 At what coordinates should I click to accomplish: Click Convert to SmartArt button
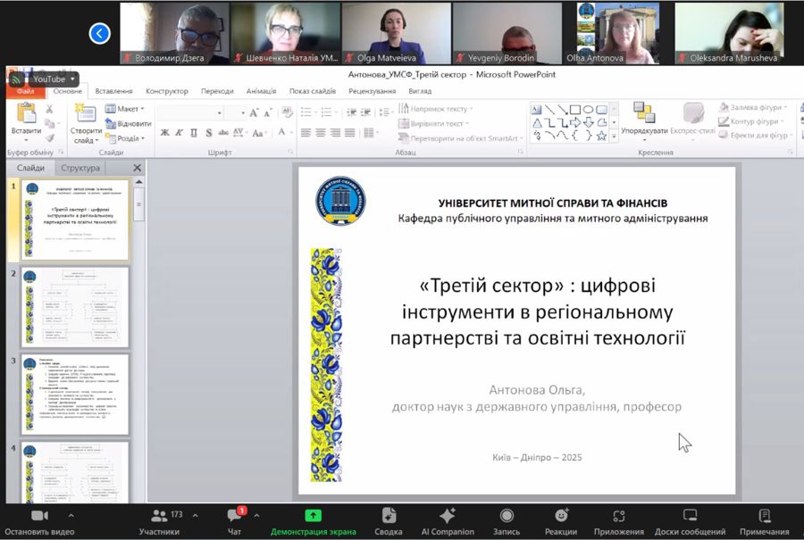tap(460, 138)
